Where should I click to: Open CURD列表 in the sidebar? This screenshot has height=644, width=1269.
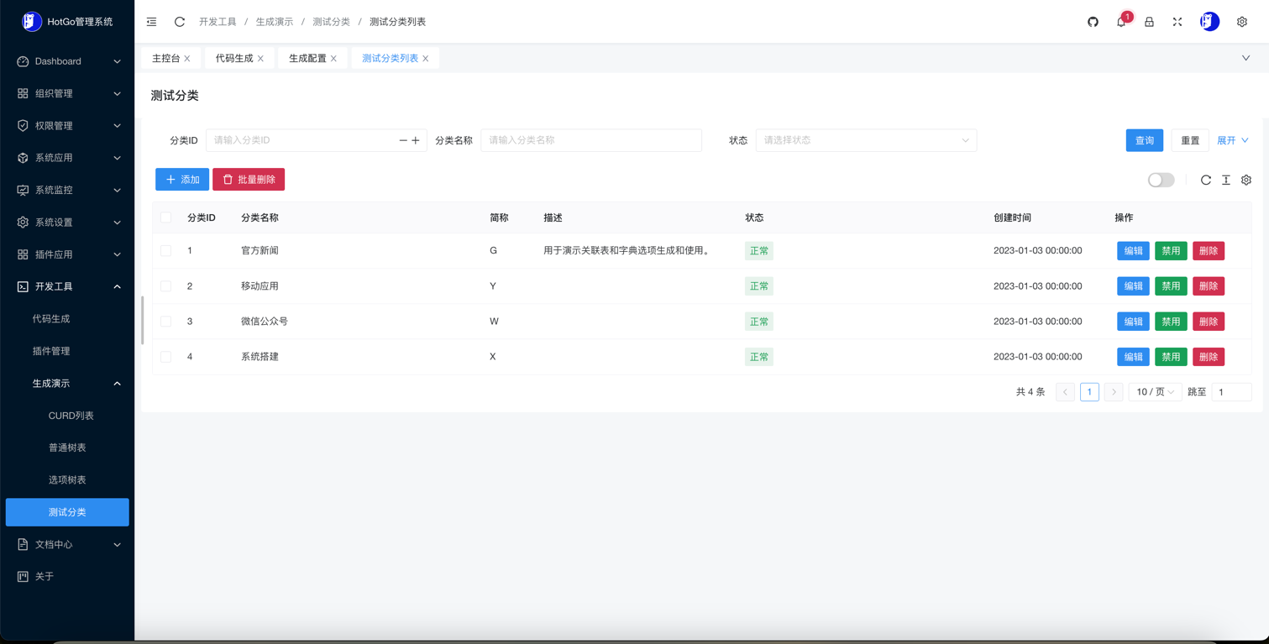click(71, 416)
